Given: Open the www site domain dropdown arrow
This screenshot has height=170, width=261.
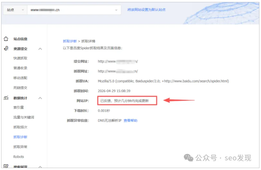Looking at the screenshot, I should (116, 10).
